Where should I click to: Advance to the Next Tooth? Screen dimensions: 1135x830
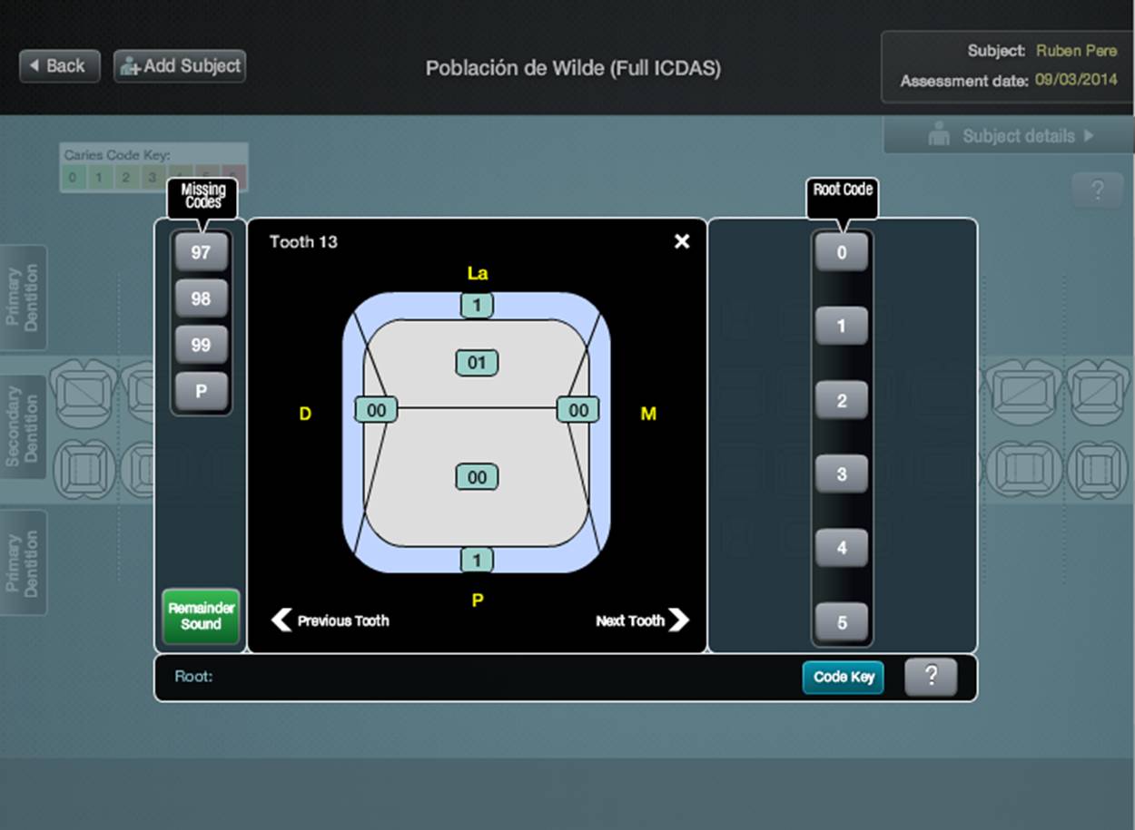(642, 620)
